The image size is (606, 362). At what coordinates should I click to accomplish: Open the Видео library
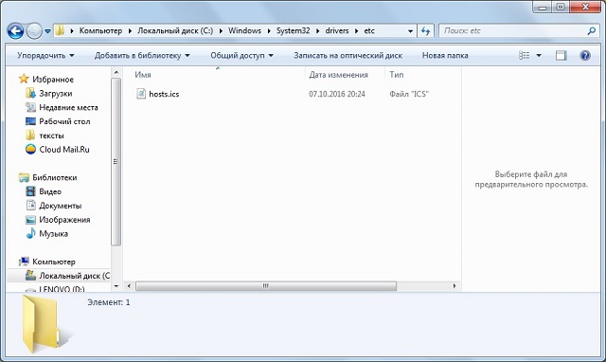point(50,191)
